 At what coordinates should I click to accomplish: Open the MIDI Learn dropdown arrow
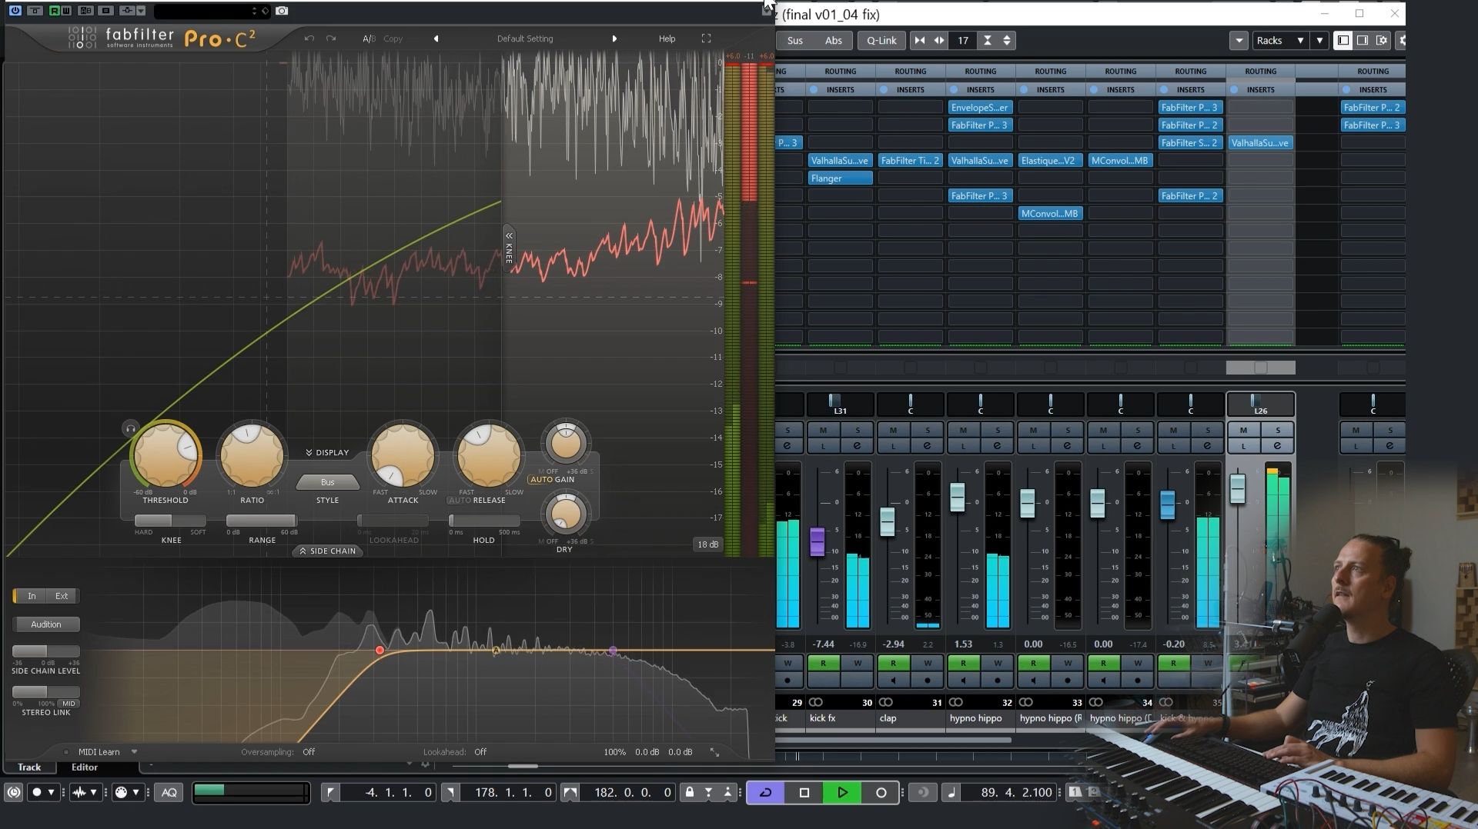tap(134, 752)
